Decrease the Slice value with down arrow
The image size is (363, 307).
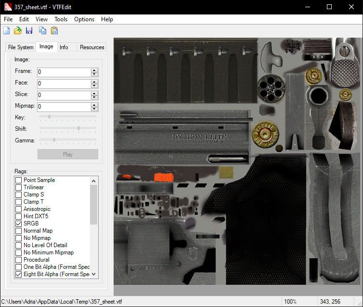[x=94, y=98]
